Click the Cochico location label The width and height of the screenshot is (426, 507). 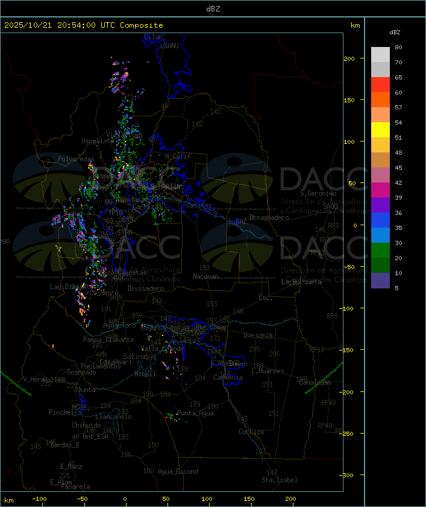[x=251, y=432]
